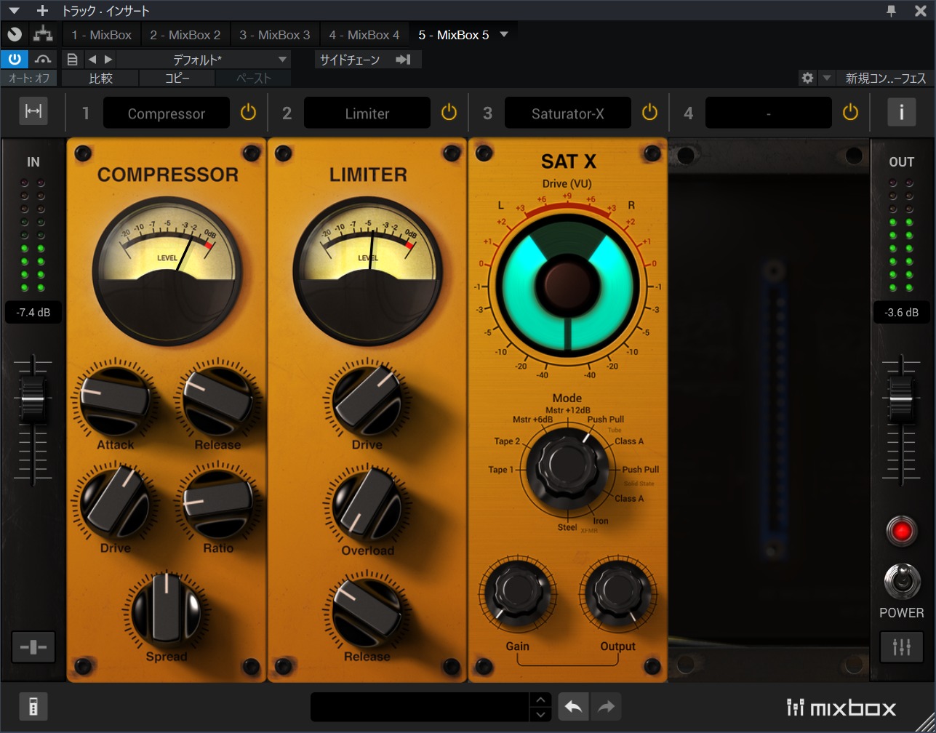Switch to the 3 - MixBox 3 tab

(x=274, y=34)
